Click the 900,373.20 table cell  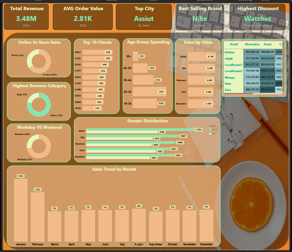268,71
